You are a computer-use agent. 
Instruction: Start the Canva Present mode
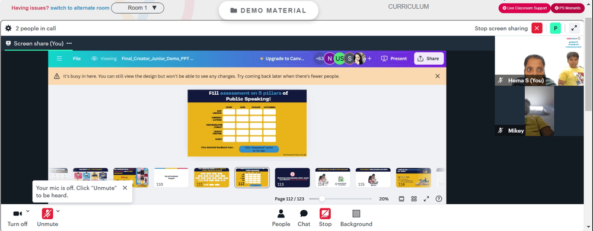(394, 59)
